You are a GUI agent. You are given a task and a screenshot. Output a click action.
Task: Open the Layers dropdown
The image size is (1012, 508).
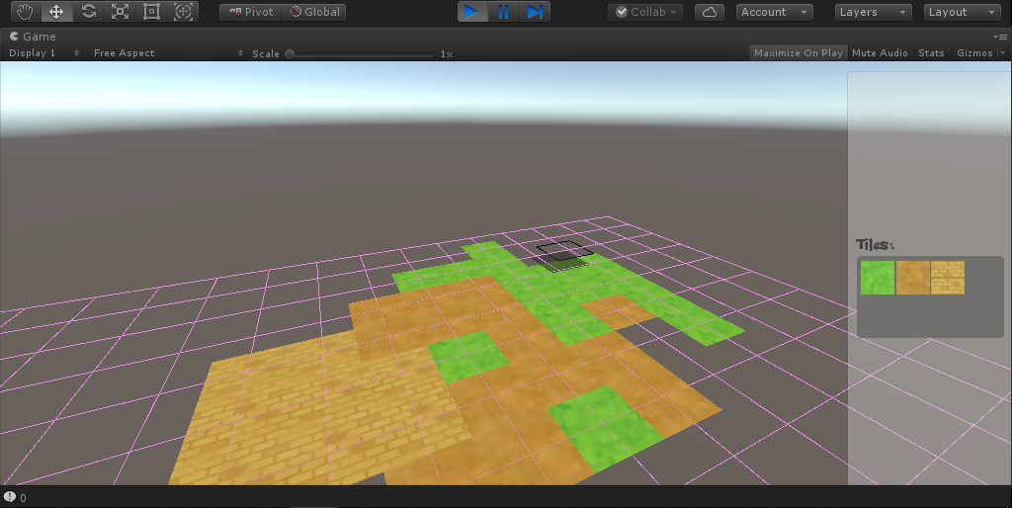(x=874, y=12)
